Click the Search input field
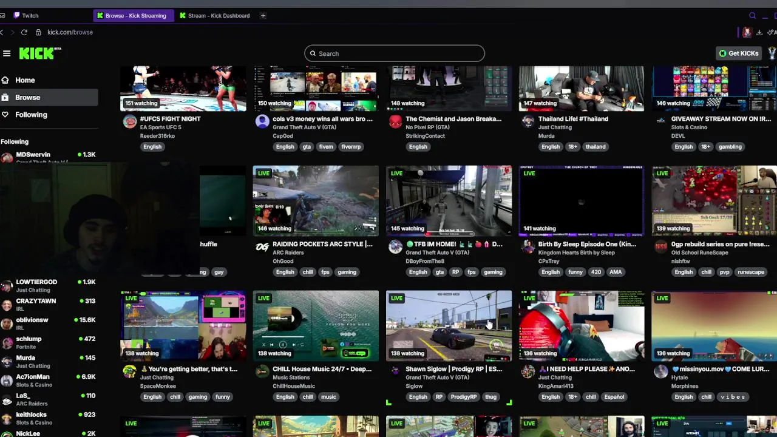Viewport: 777px width, 437px height. coord(395,53)
